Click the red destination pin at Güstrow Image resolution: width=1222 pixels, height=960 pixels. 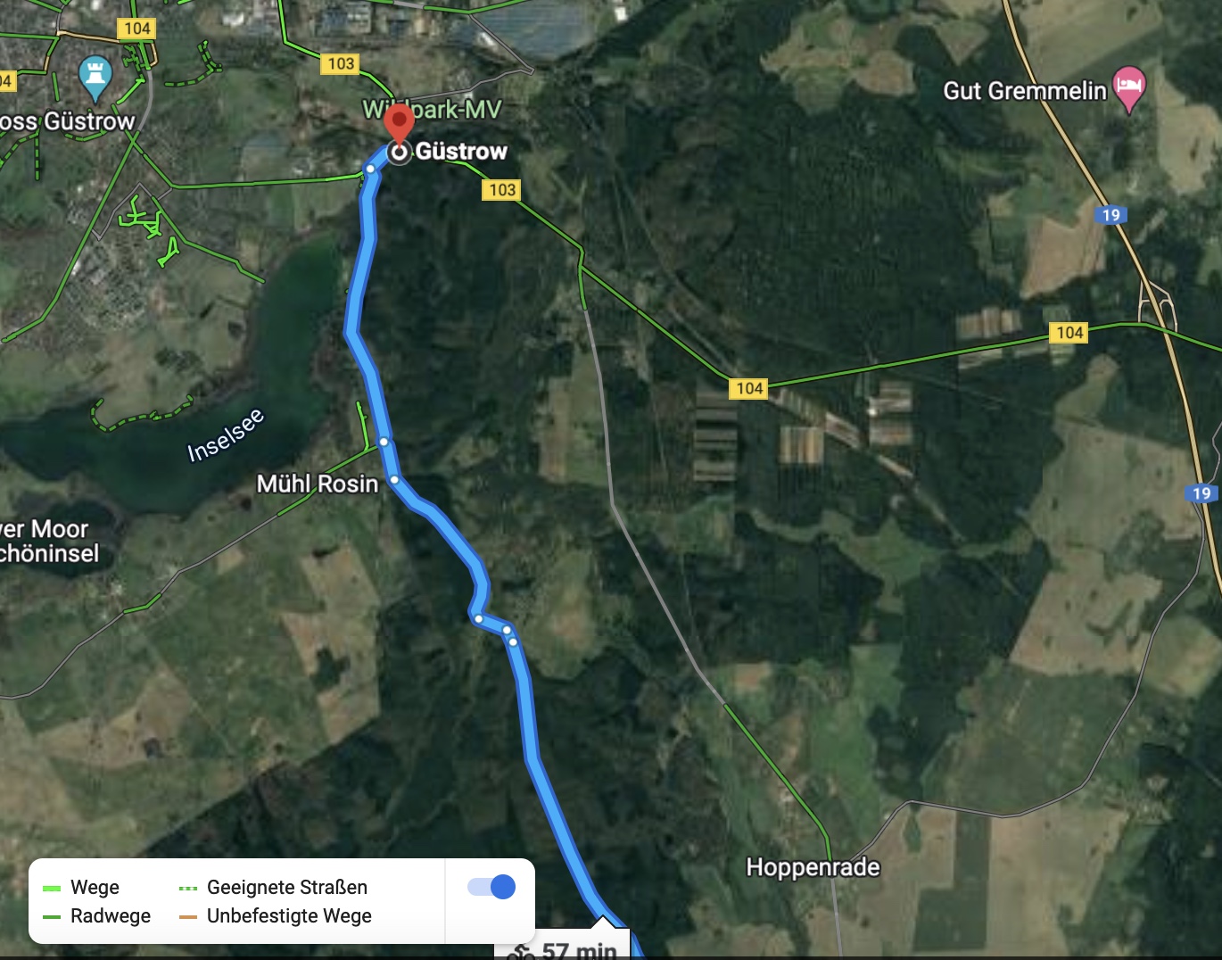[399, 123]
